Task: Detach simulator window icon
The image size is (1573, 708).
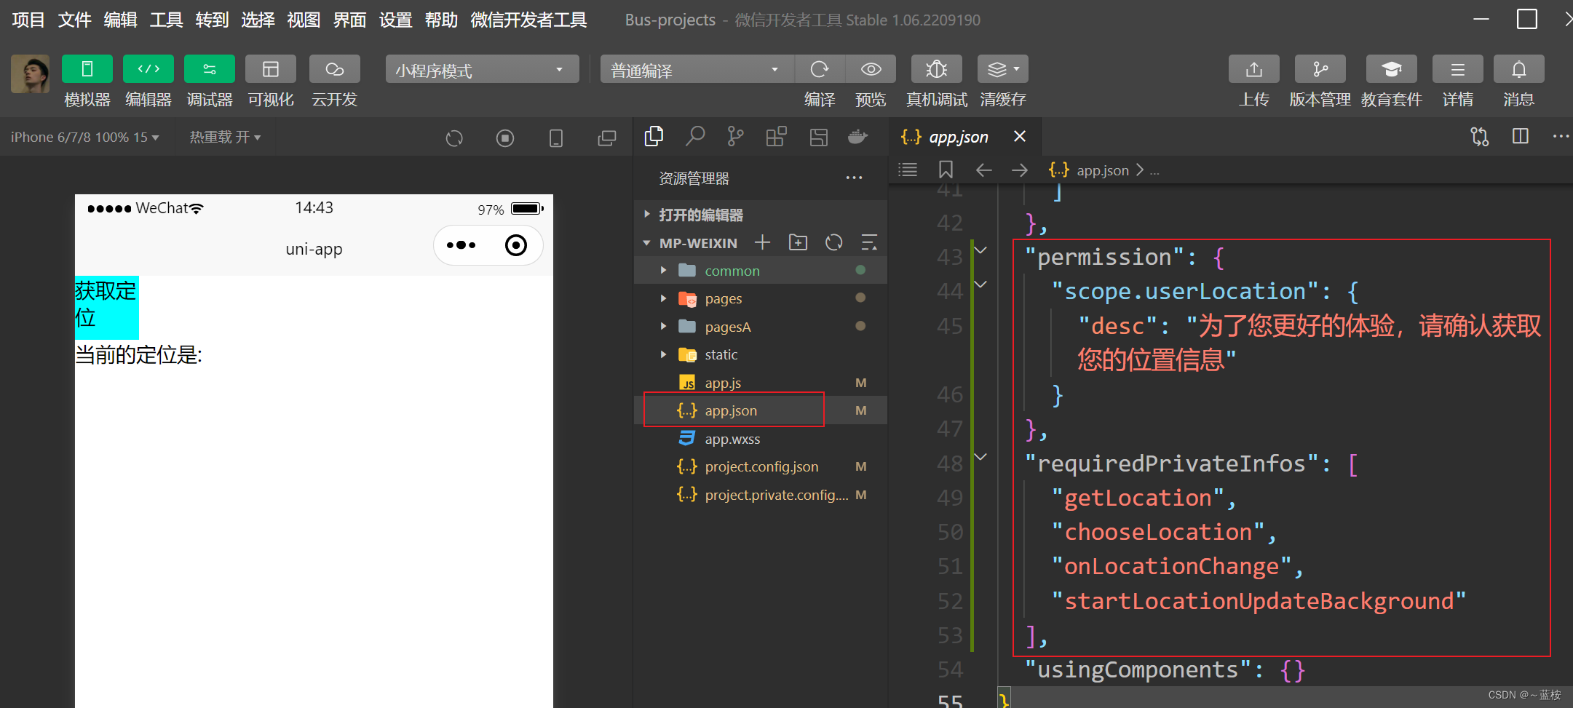Action: click(x=606, y=138)
